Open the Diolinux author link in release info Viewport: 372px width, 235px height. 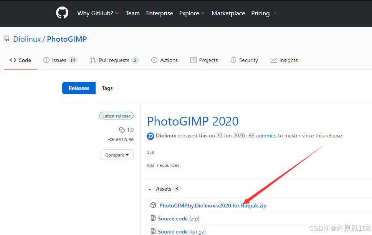(166, 136)
